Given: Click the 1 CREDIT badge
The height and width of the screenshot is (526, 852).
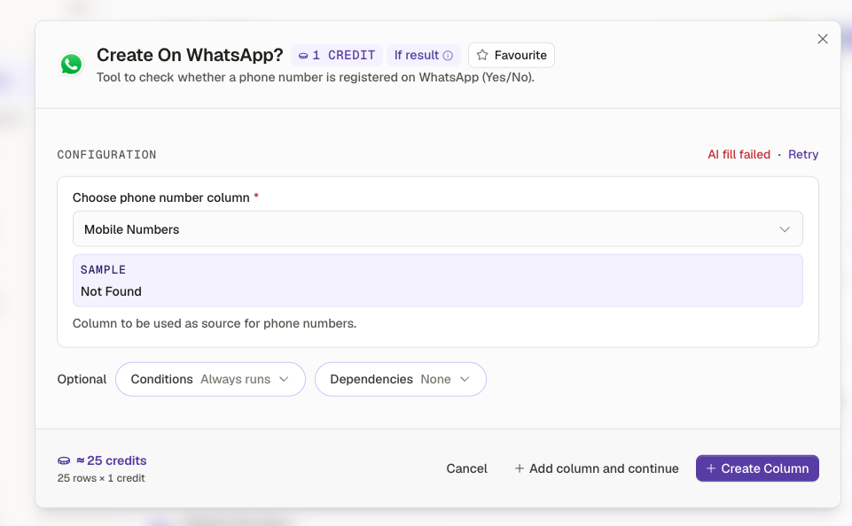Looking at the screenshot, I should pos(336,56).
